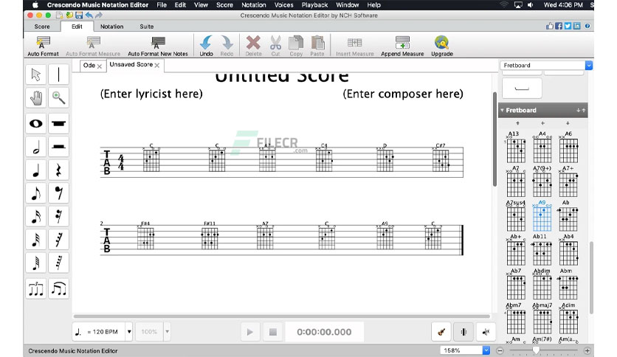Viewport: 617px width, 357px height.
Task: Switch to the Score ribbon tab
Action: [x=42, y=27]
